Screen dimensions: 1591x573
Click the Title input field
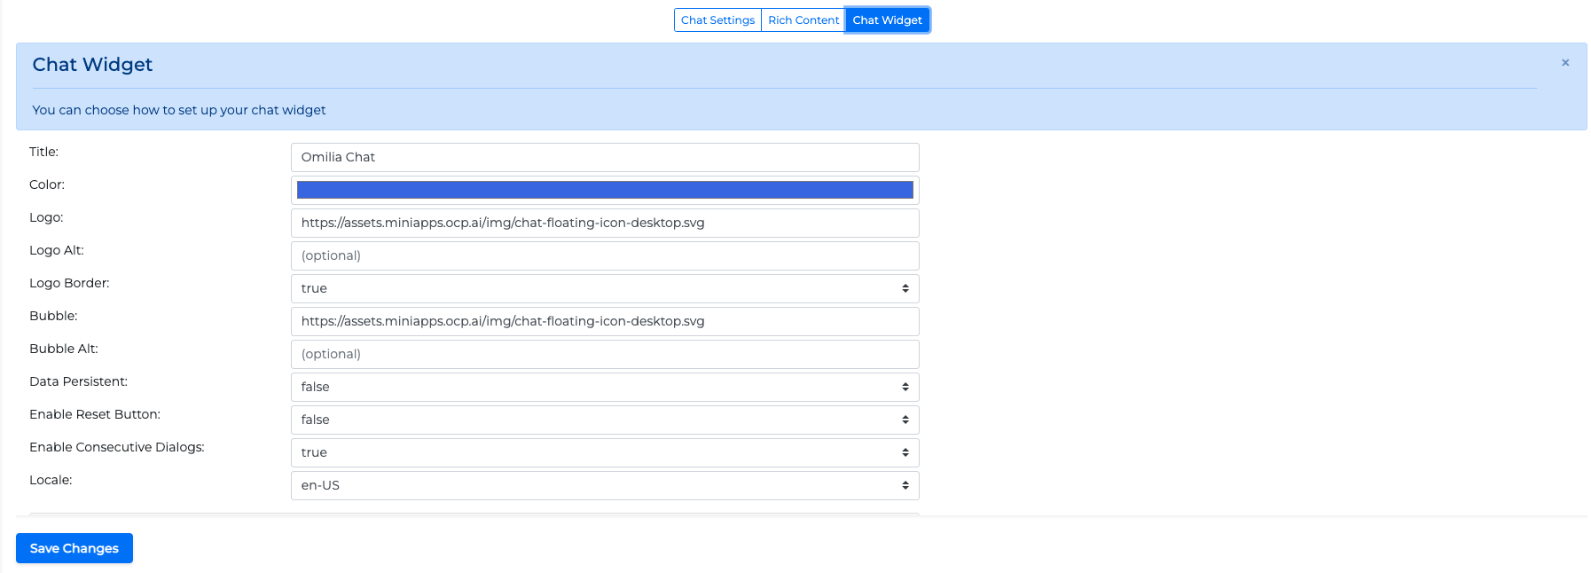604,158
